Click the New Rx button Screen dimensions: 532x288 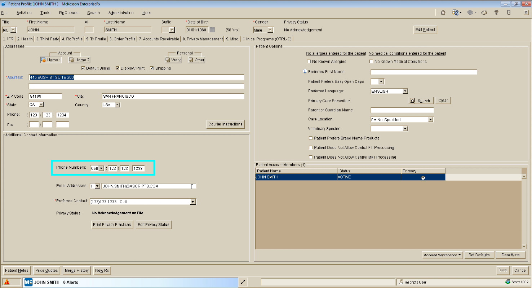coord(102,270)
